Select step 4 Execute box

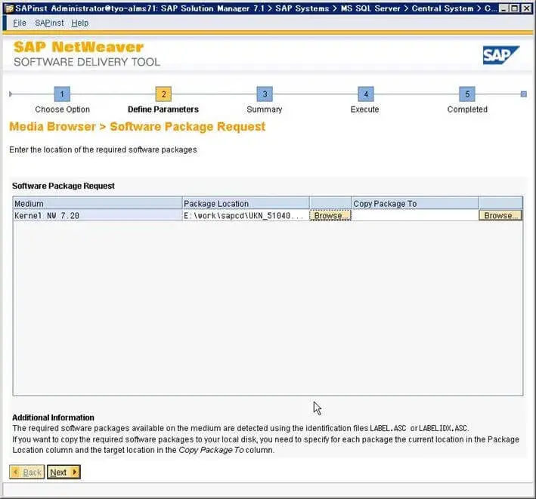coord(366,94)
